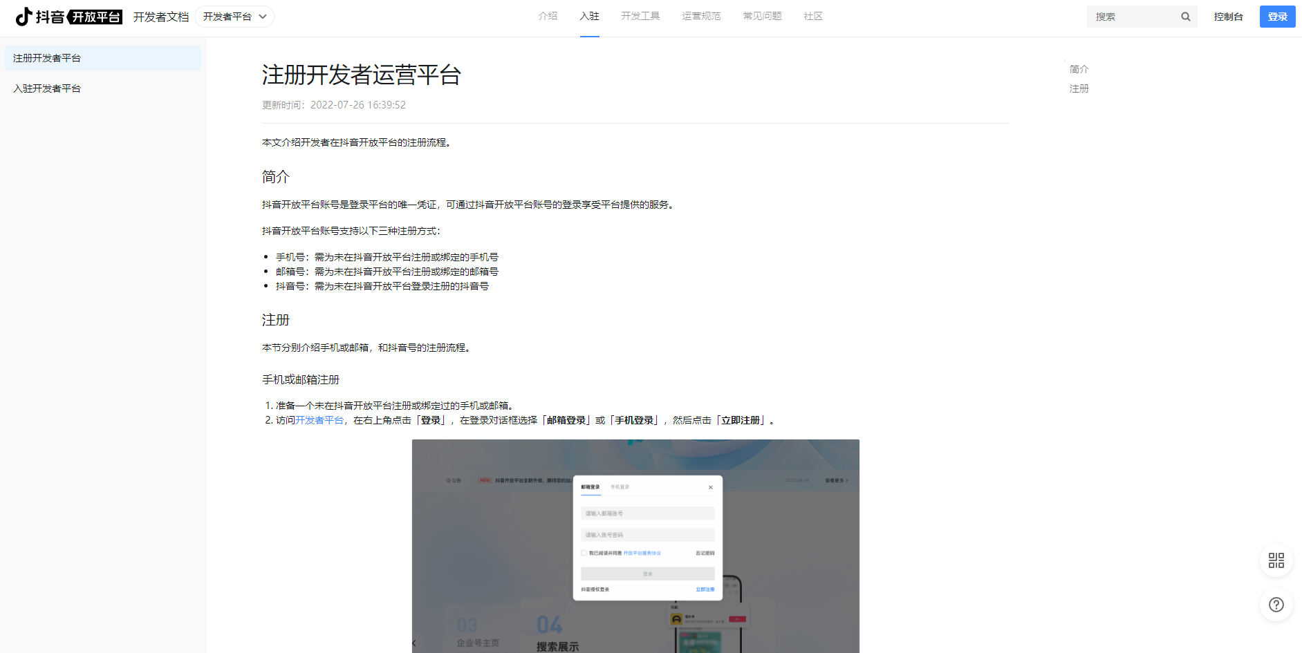This screenshot has width=1302, height=653.
Task: Jump to 简介 in the page outline
Action: pos(1079,69)
